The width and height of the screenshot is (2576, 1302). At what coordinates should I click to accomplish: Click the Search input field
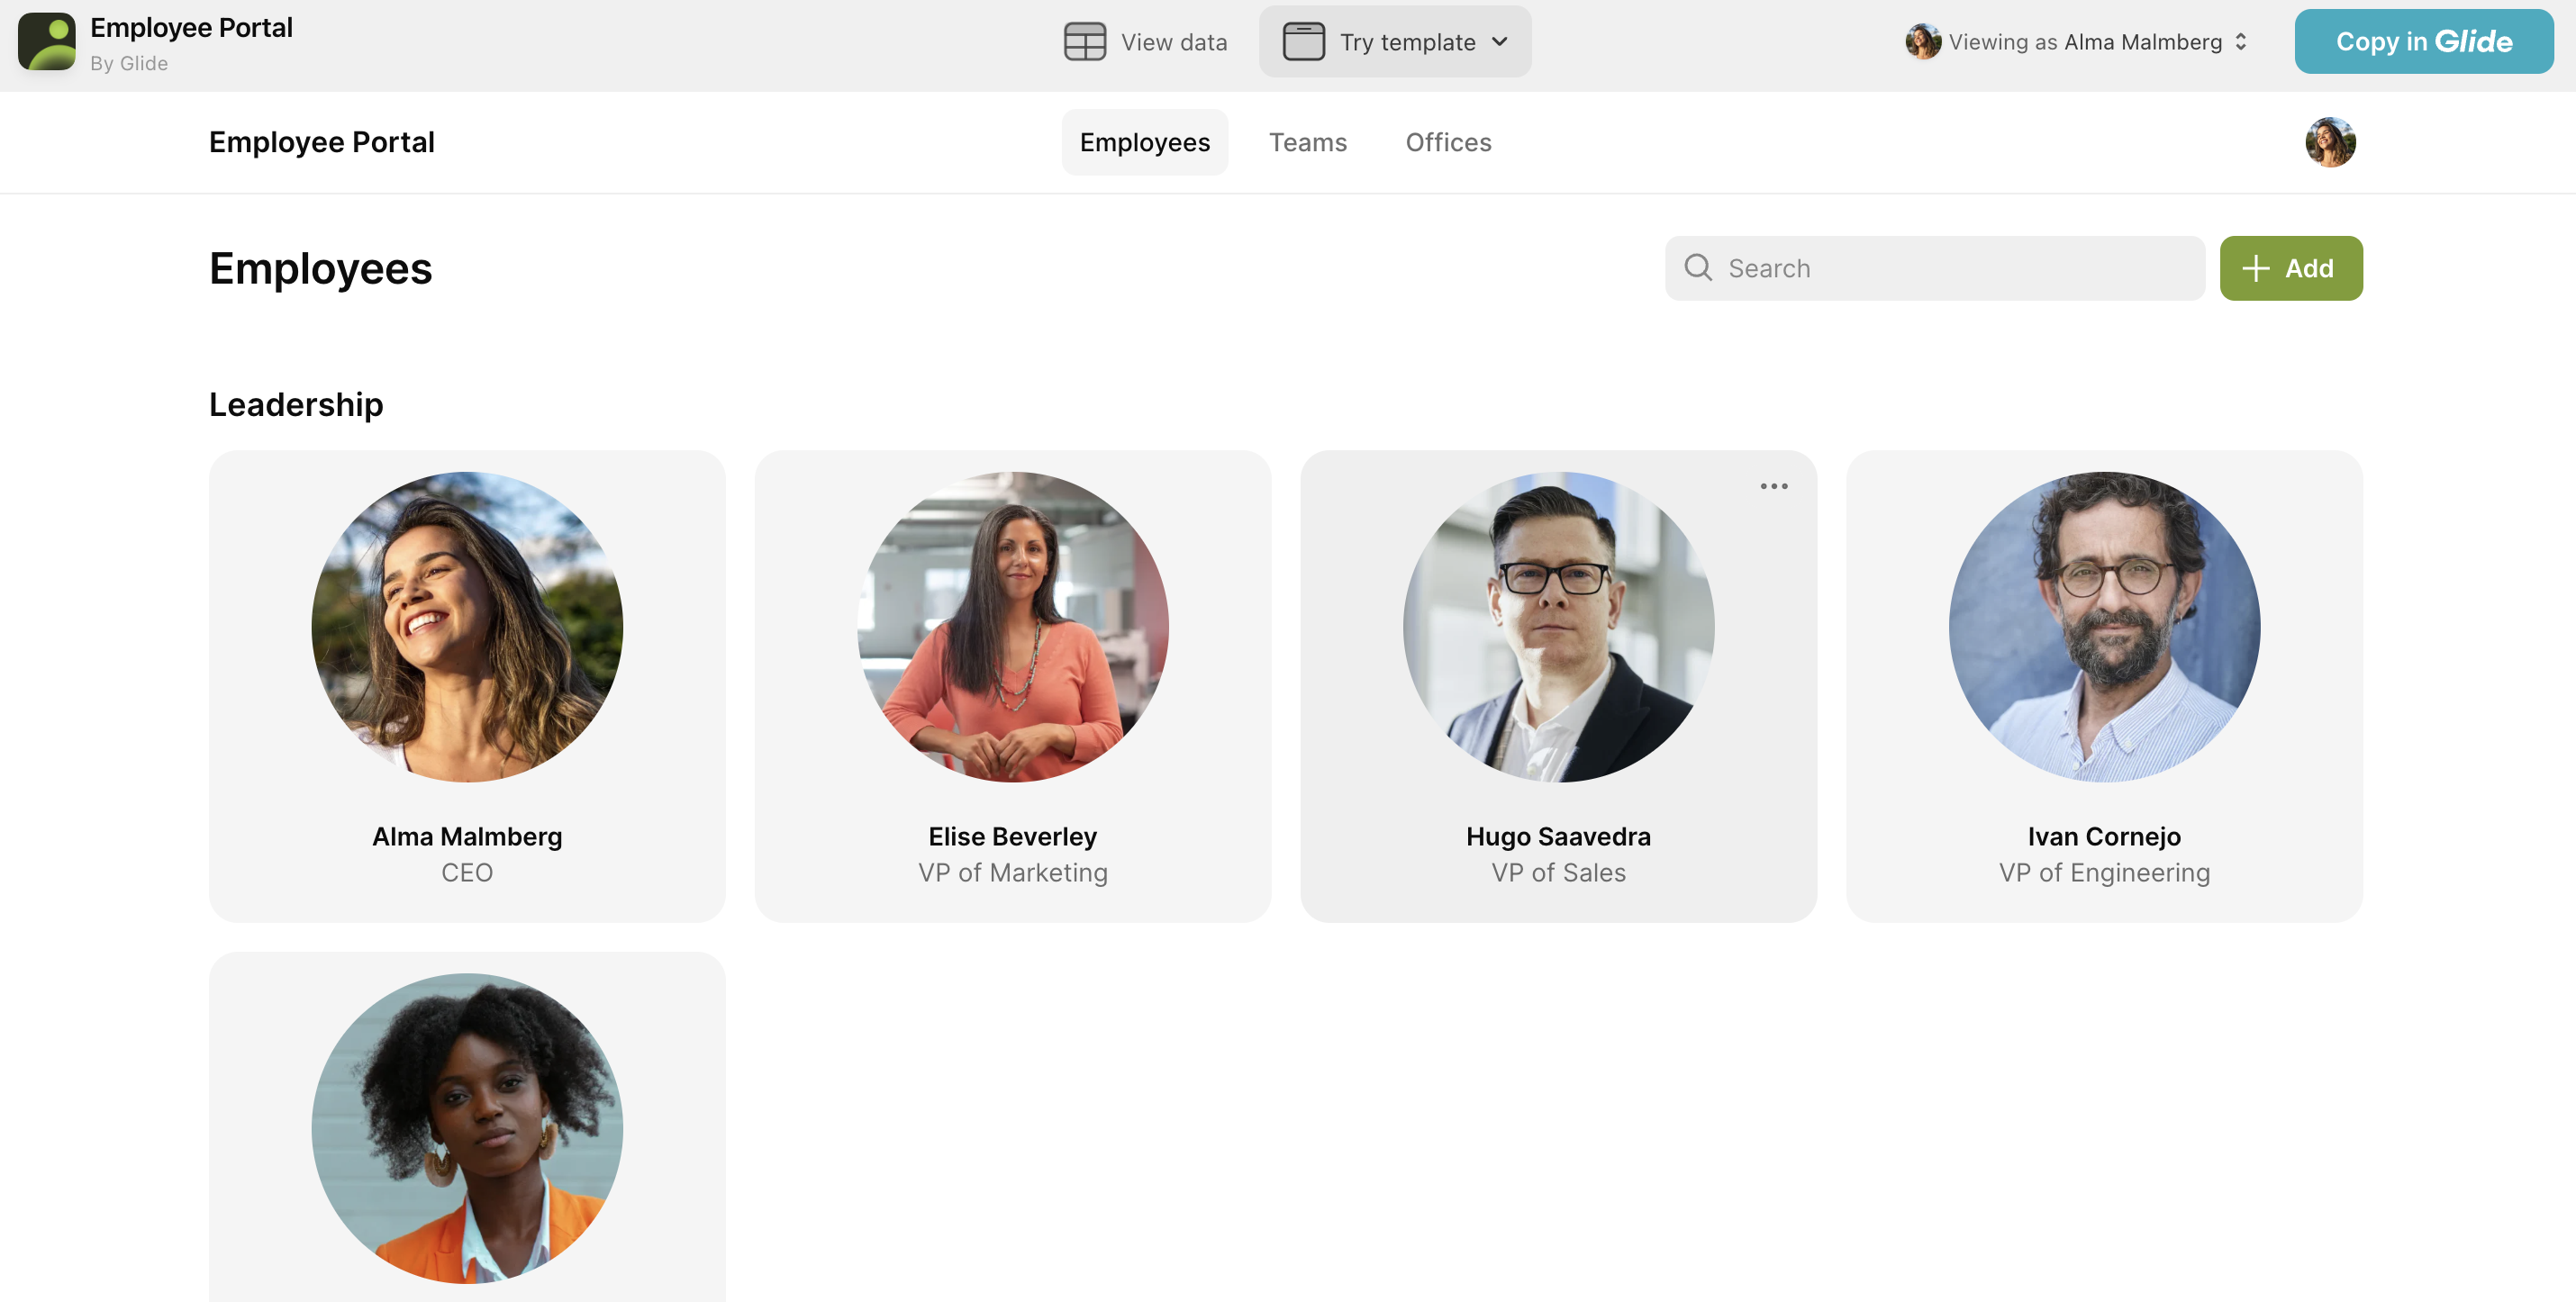pos(1934,268)
